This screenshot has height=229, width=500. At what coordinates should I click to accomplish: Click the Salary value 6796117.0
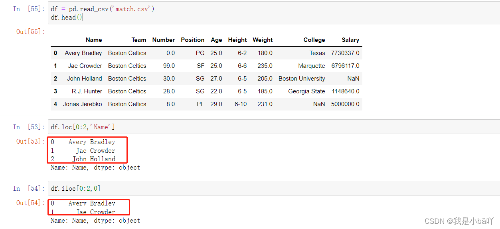(345, 66)
